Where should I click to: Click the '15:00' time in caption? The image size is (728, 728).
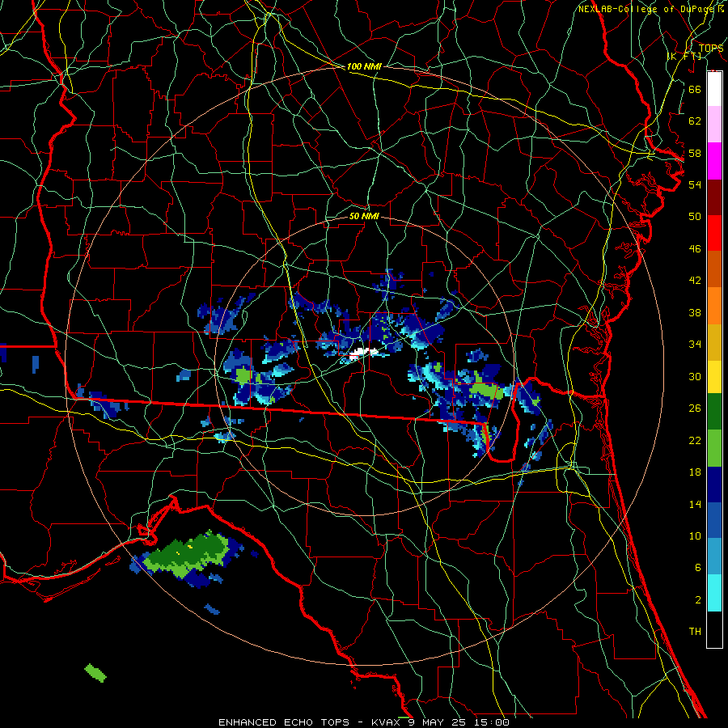(x=492, y=722)
